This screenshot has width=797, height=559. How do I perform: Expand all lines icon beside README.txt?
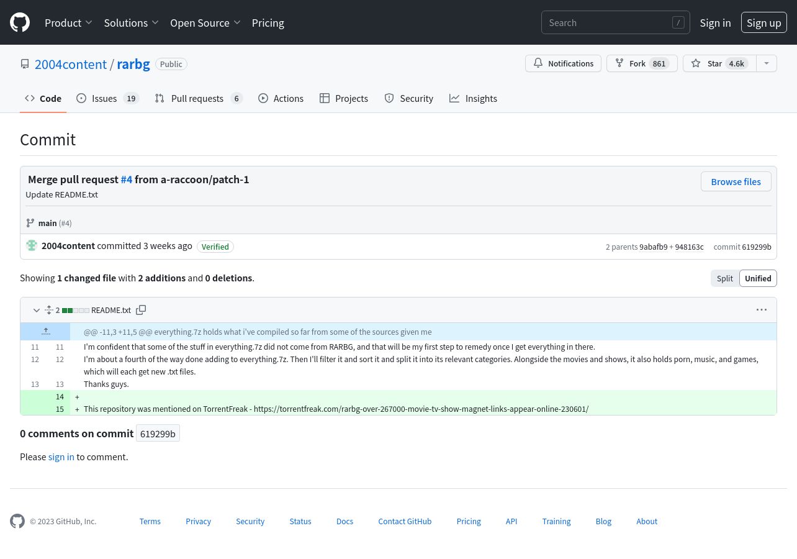tap(49, 310)
